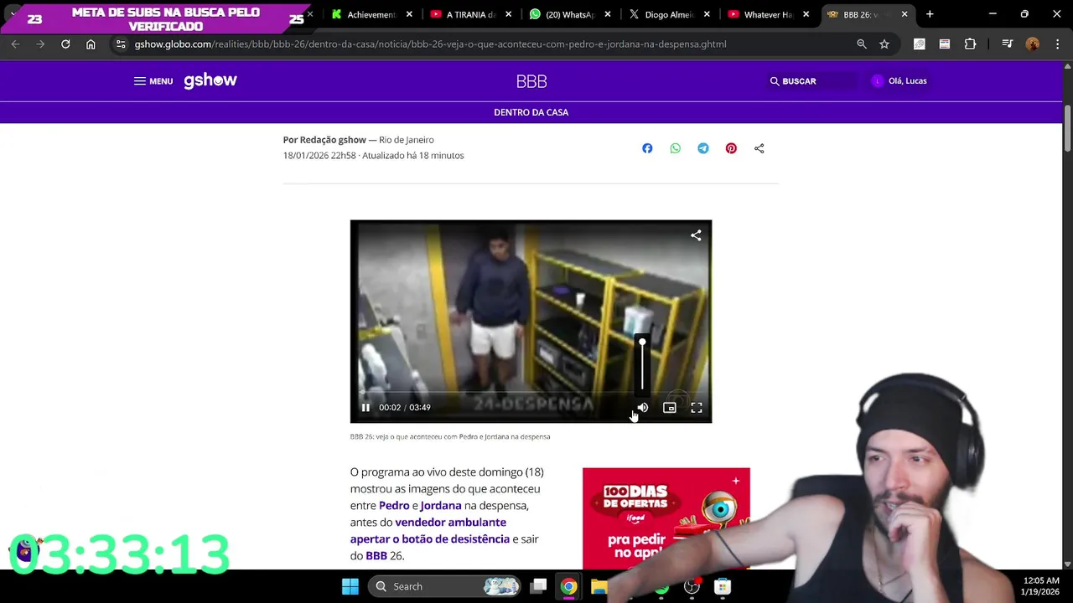Bookmark this page with star icon
1073x603 pixels.
(884, 44)
